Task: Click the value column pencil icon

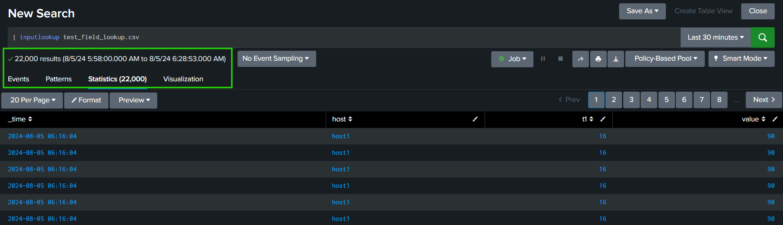Action: pos(775,119)
